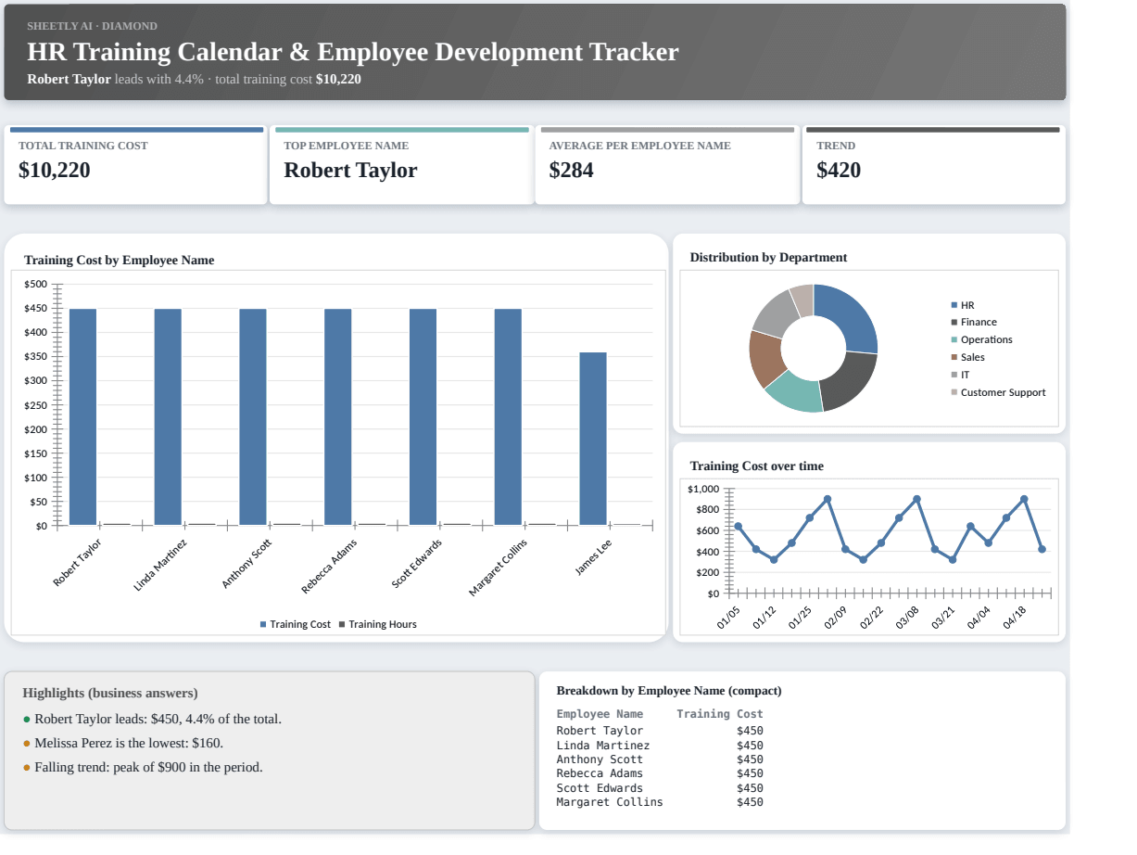The image size is (1137, 855).
Task: Click the Sales legend entry
Action: [968, 357]
